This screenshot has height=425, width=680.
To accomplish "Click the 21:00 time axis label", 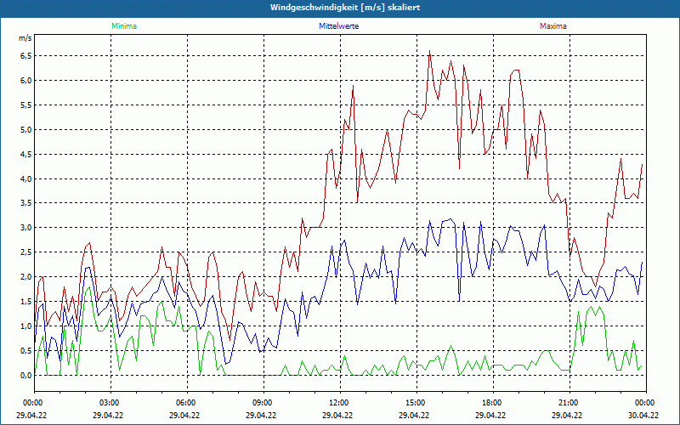I will click(569, 403).
